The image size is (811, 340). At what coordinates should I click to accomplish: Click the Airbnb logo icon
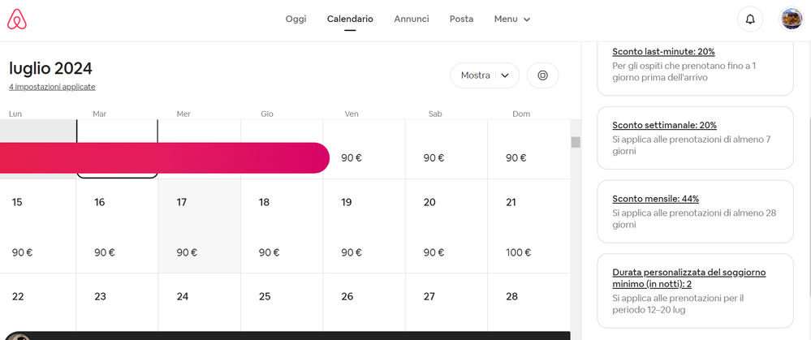[x=17, y=19]
